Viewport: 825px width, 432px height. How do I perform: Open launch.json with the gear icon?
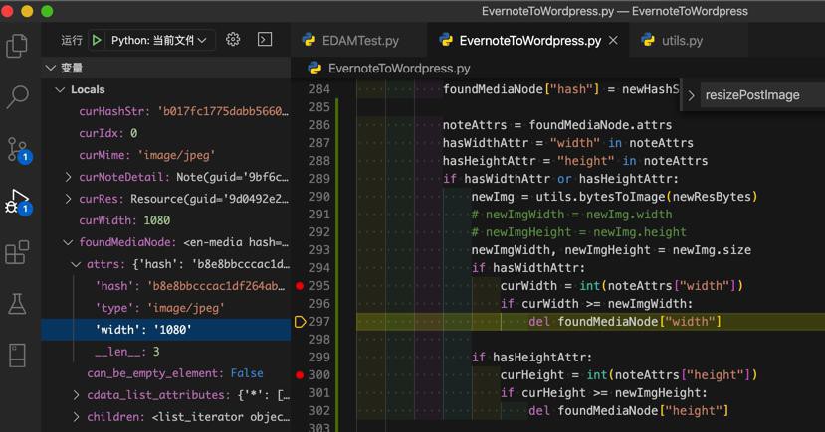coord(233,40)
